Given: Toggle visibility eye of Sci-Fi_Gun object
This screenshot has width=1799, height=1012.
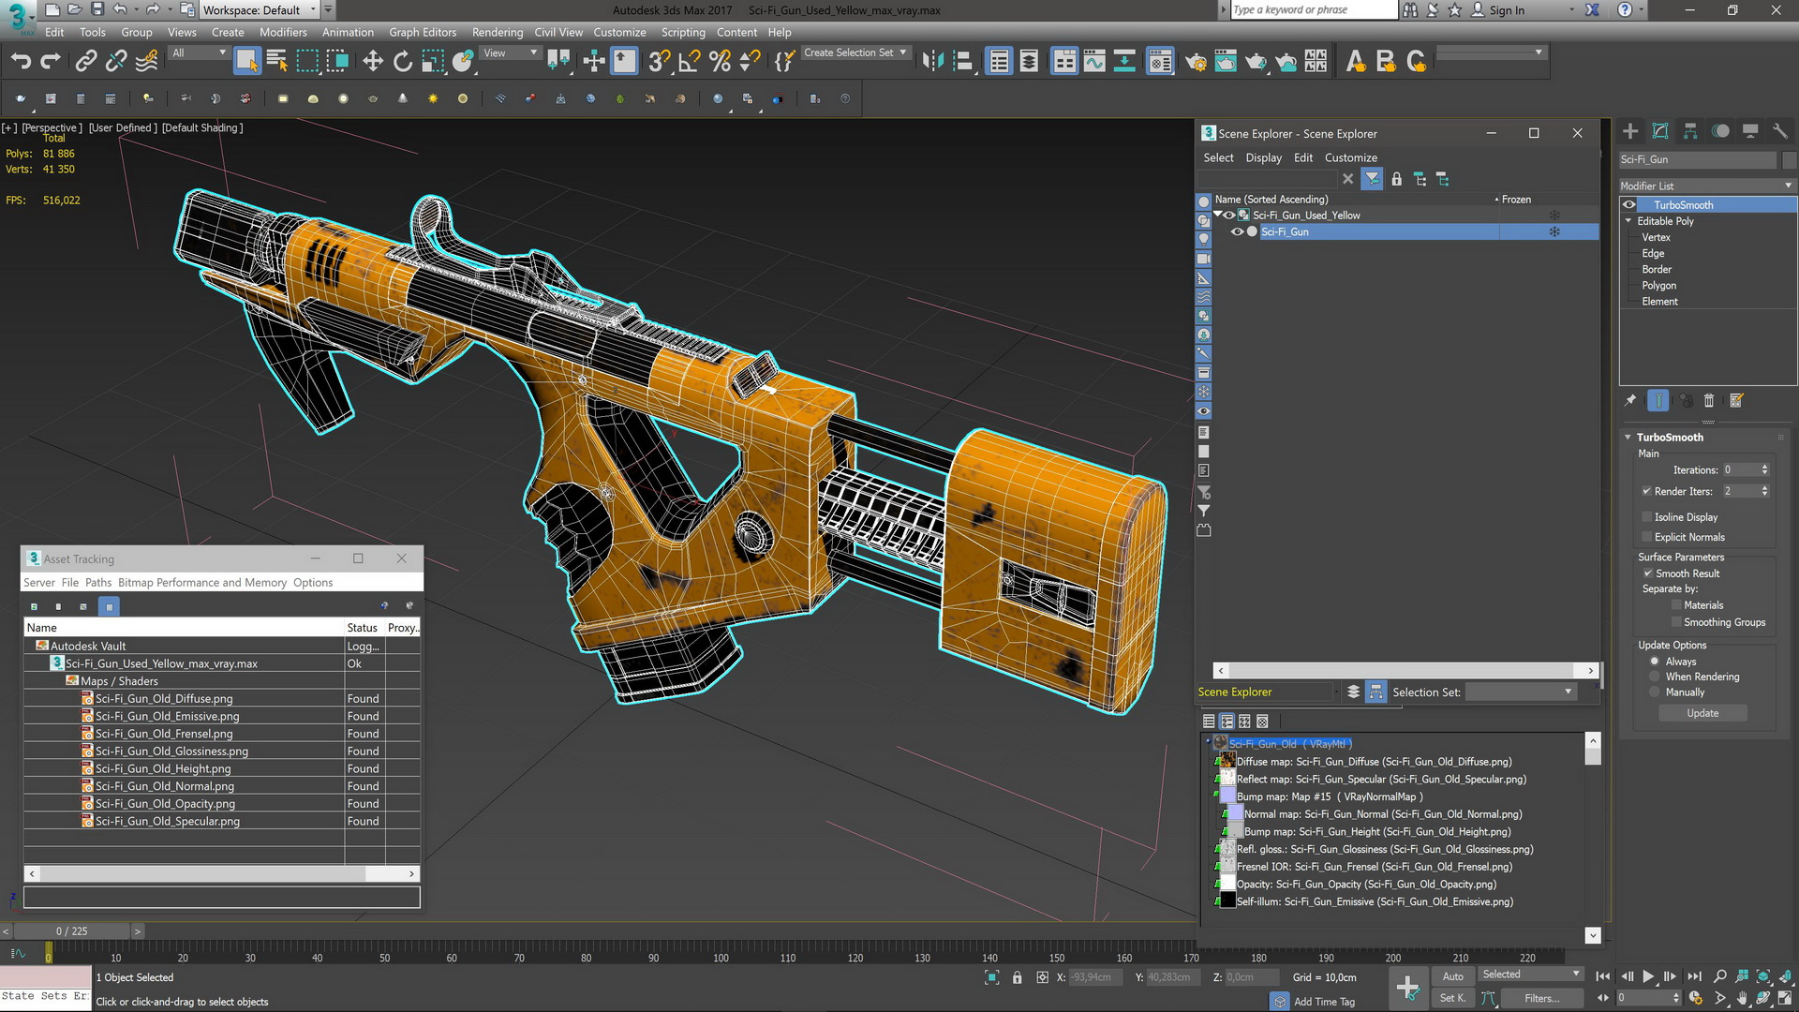Looking at the screenshot, I should pyautogui.click(x=1237, y=231).
